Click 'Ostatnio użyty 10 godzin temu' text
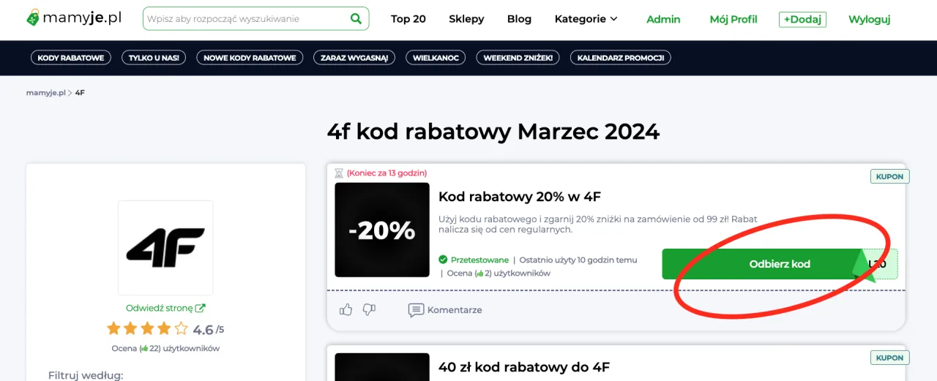 click(578, 260)
